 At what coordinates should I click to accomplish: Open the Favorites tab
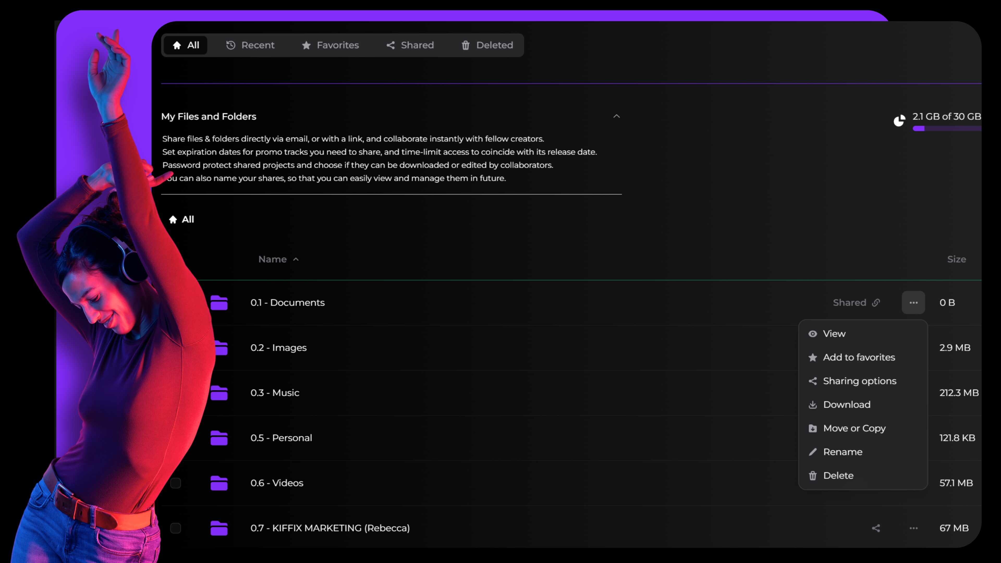pyautogui.click(x=330, y=45)
